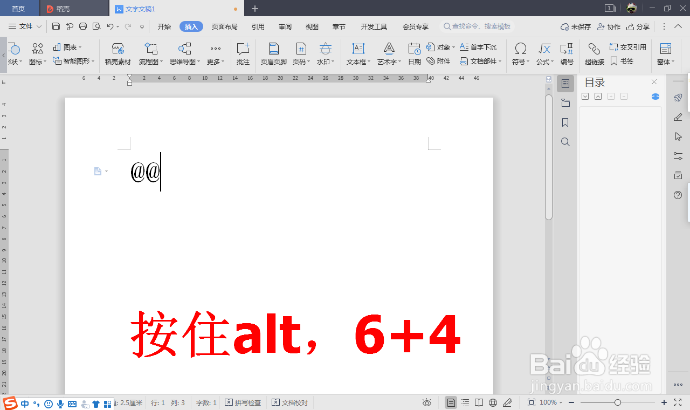690x410 pixels.
Task: Open the bookmark pane in side strip
Action: [565, 122]
